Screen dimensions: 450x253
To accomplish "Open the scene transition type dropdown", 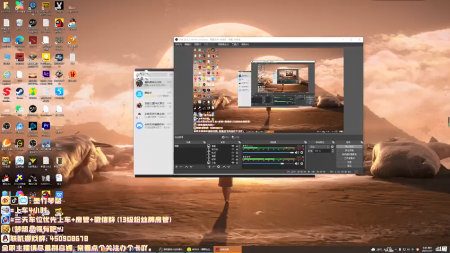I will tap(319, 147).
